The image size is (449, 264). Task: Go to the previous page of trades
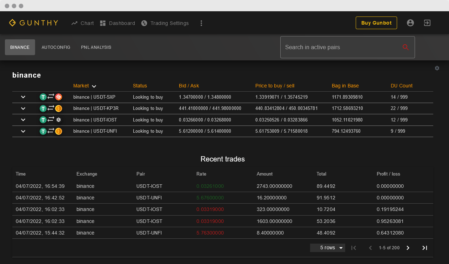pos(370,248)
